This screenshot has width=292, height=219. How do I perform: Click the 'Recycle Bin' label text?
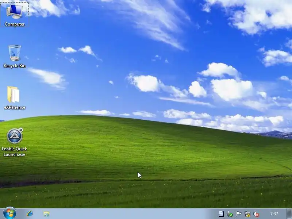click(15, 66)
